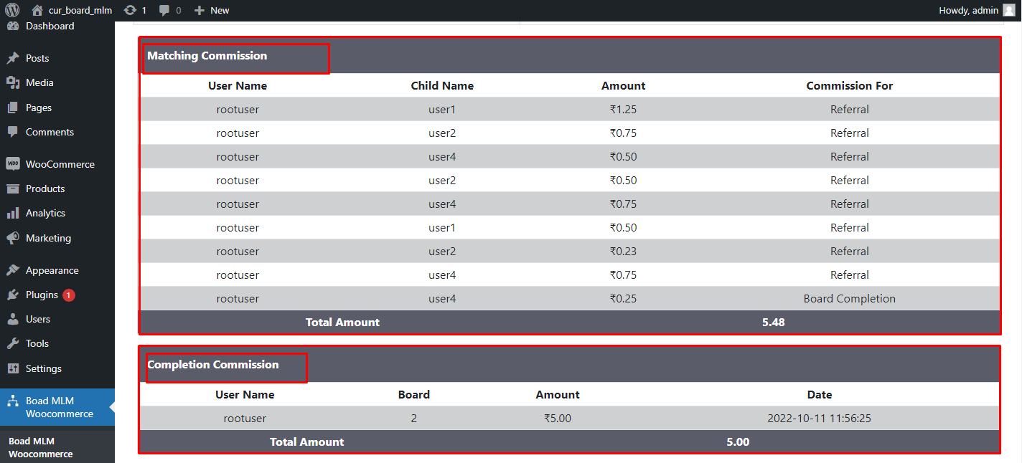Click the WooCommerce icon in sidebar
1022x463 pixels.
pos(13,164)
